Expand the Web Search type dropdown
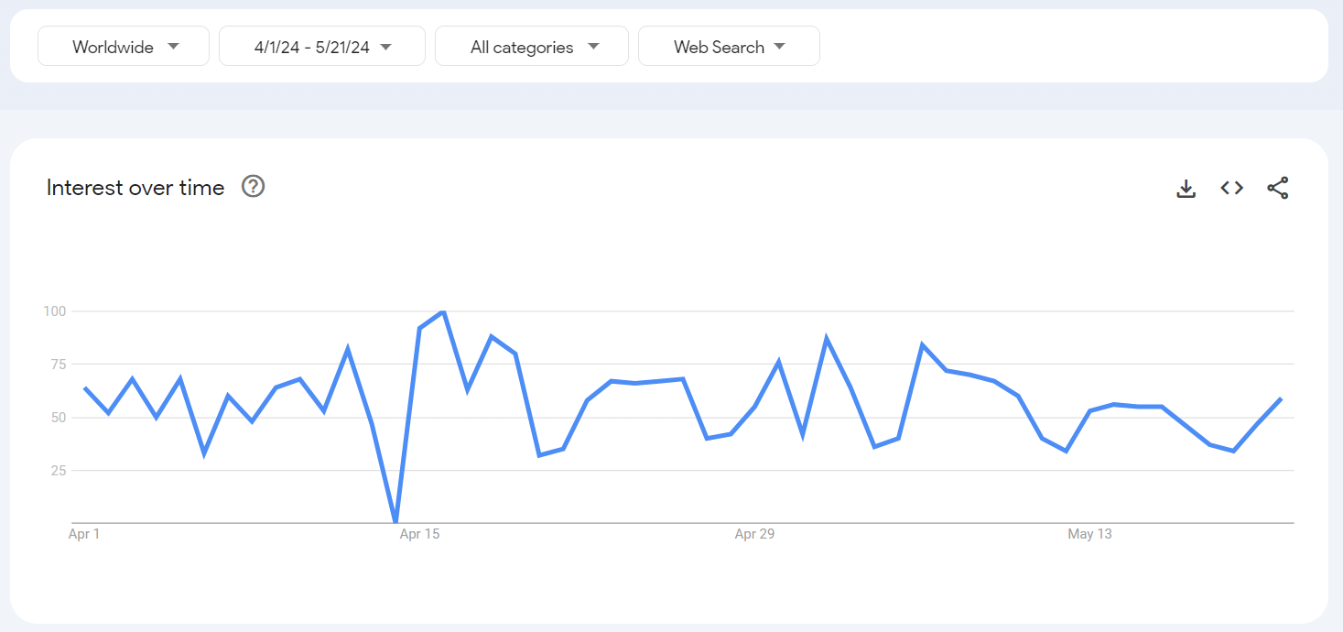 click(x=729, y=47)
